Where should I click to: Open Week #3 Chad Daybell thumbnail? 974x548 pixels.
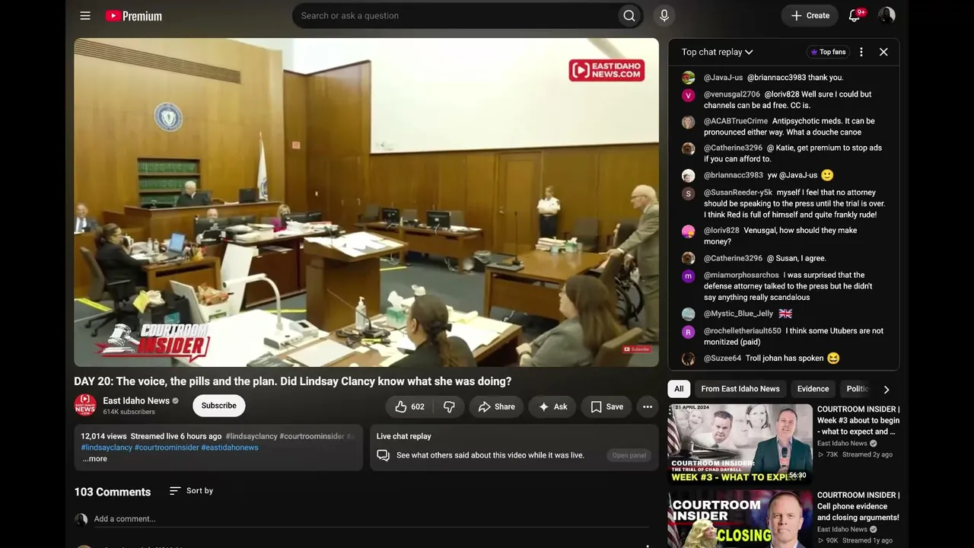[x=740, y=444]
